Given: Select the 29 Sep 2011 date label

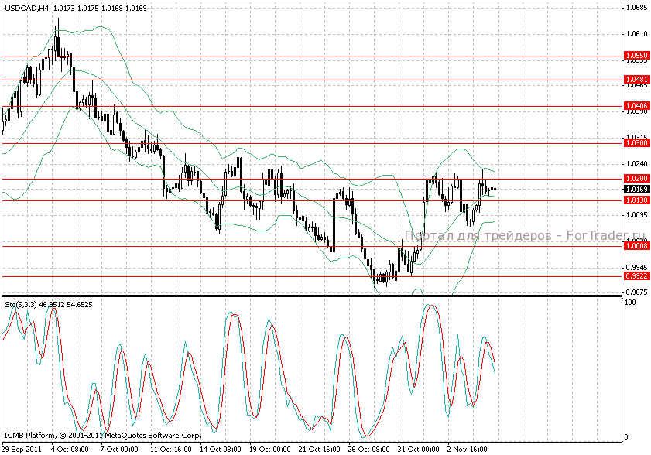Looking at the screenshot, I should (x=21, y=449).
